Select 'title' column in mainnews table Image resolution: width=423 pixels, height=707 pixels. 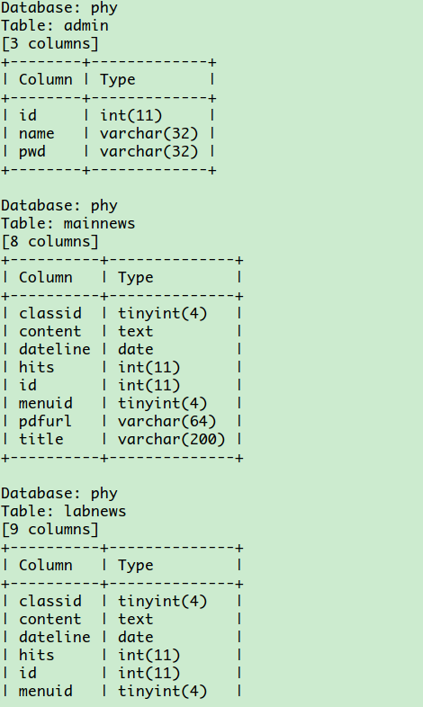click(41, 439)
